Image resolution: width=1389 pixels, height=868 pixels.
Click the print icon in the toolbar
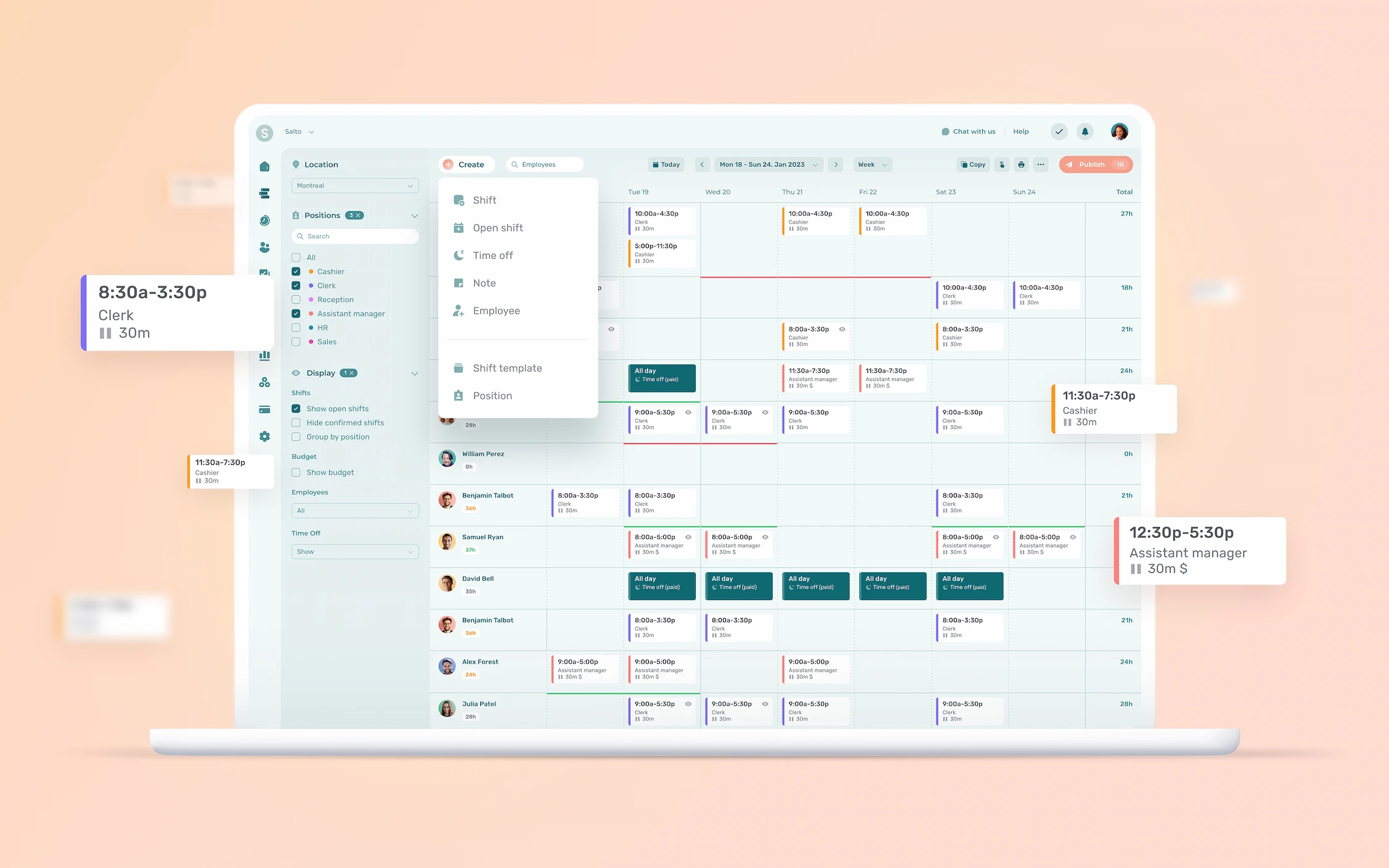pos(1021,164)
